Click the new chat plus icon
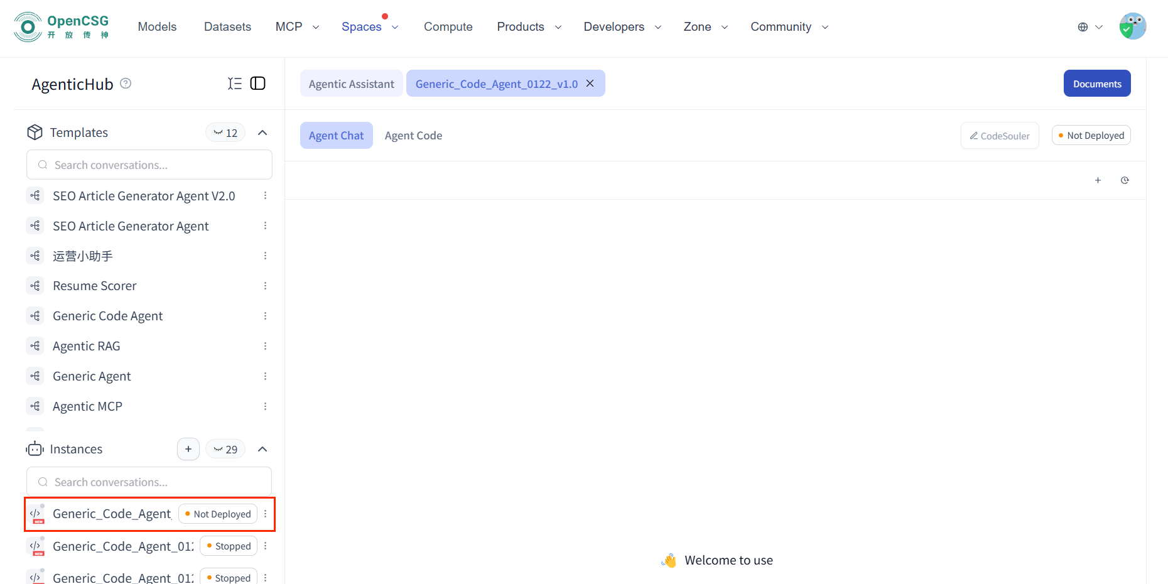 coord(1098,180)
